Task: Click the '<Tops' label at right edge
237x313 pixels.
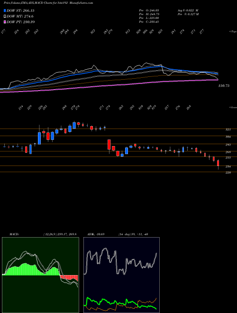Action: point(233,32)
